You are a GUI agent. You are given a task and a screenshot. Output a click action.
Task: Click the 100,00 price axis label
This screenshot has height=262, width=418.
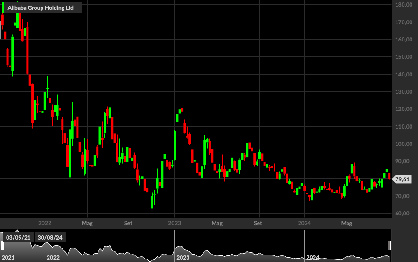404,144
